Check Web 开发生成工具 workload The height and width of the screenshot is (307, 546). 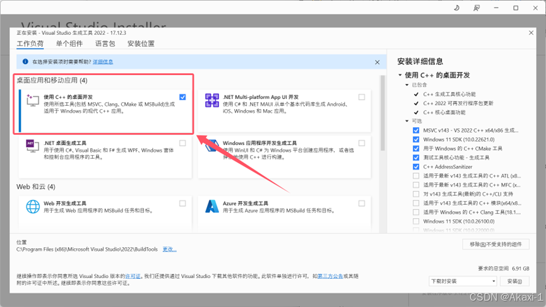click(182, 204)
